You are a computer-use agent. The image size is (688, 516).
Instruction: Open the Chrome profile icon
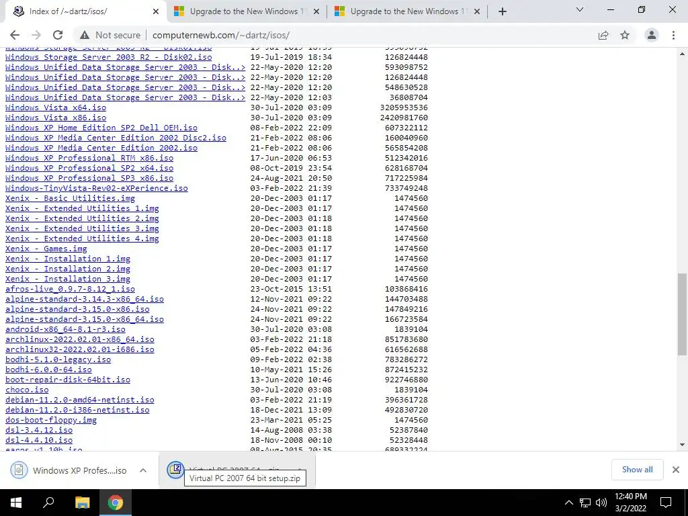pyautogui.click(x=652, y=35)
